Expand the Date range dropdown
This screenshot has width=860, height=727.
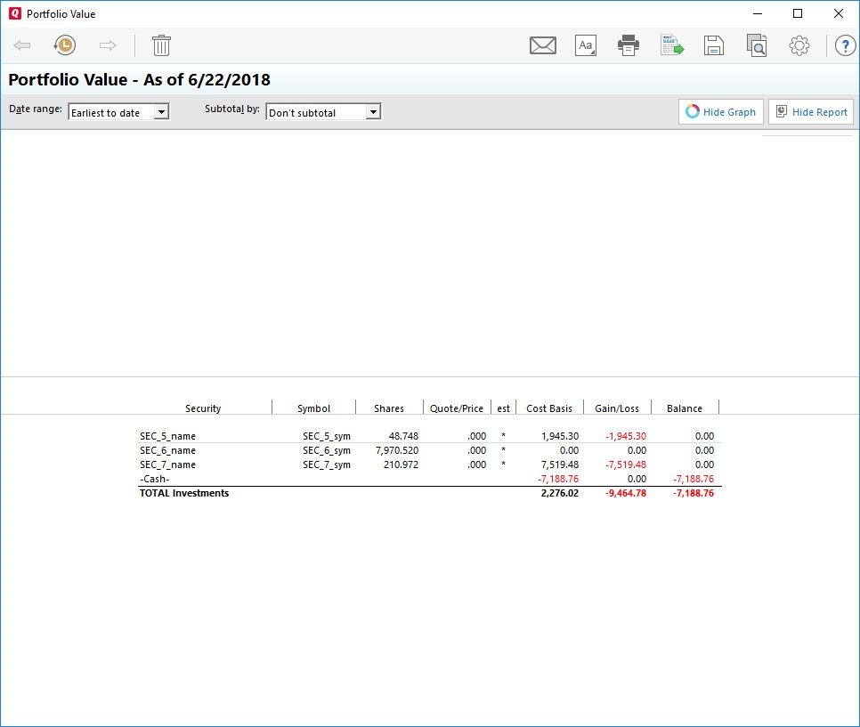160,112
